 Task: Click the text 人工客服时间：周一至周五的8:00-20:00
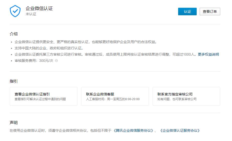113,99
